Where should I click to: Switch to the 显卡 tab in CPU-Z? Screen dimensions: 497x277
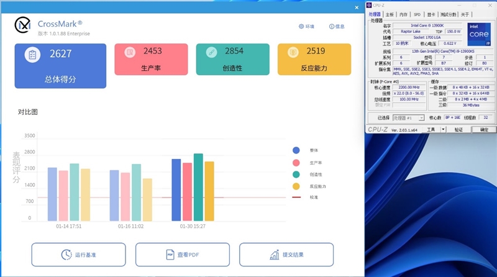pyautogui.click(x=431, y=14)
